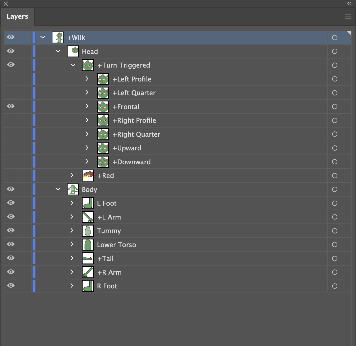Expand the +Left Profile layer
Screen dimensions: 356x346
(x=87, y=79)
